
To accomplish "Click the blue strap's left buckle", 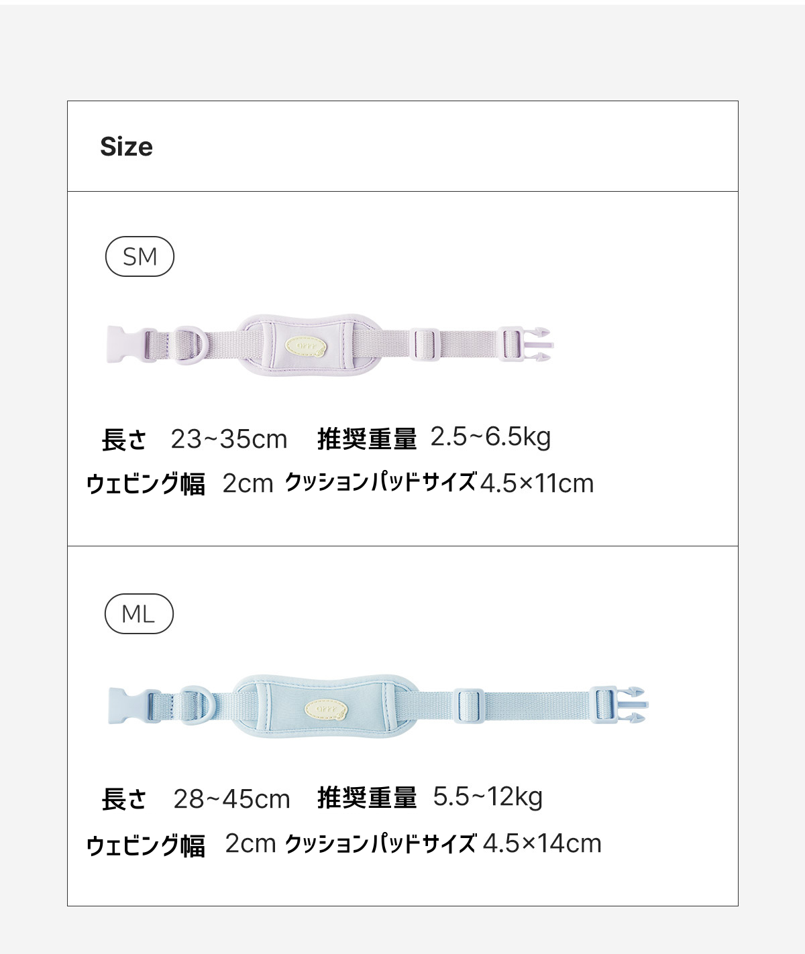I will click(x=134, y=706).
